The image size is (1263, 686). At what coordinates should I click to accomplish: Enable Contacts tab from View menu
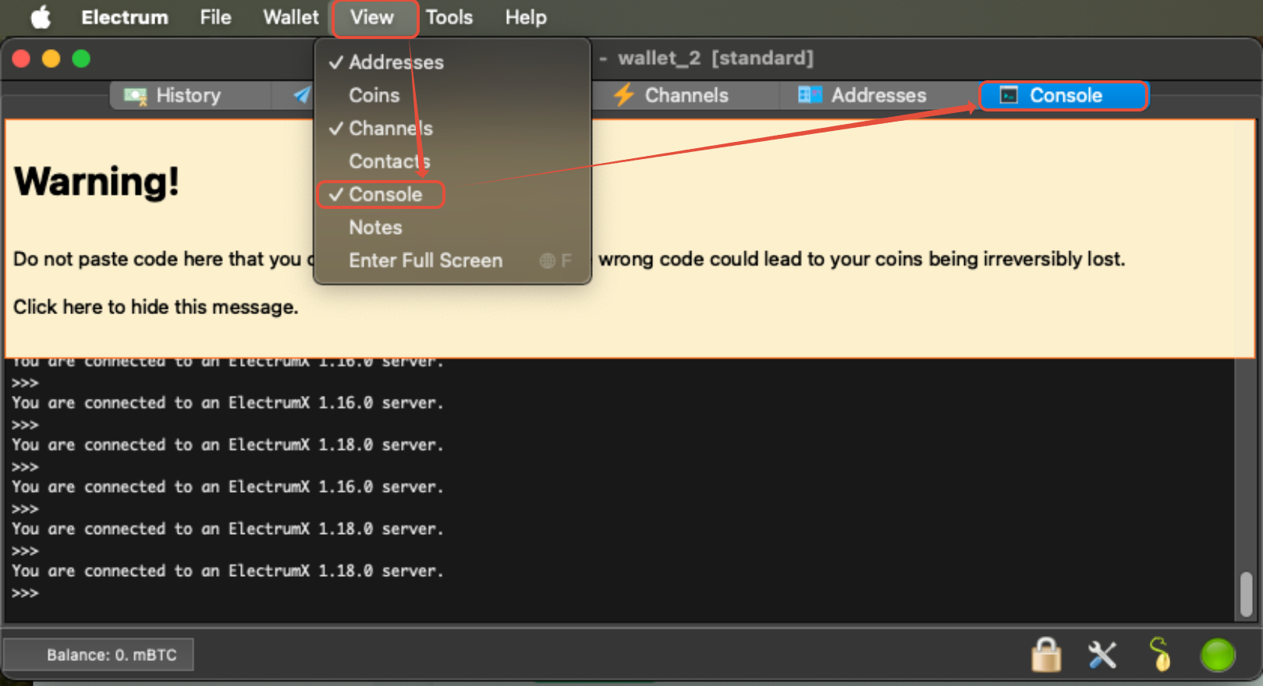(452, 161)
